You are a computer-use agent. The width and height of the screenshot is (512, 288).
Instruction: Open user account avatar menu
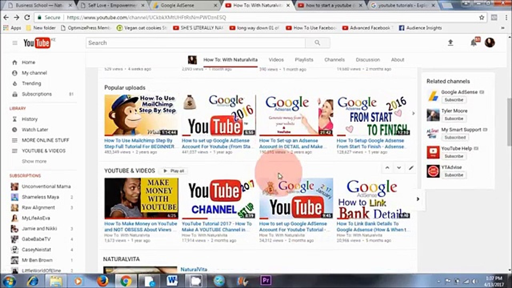coord(490,42)
